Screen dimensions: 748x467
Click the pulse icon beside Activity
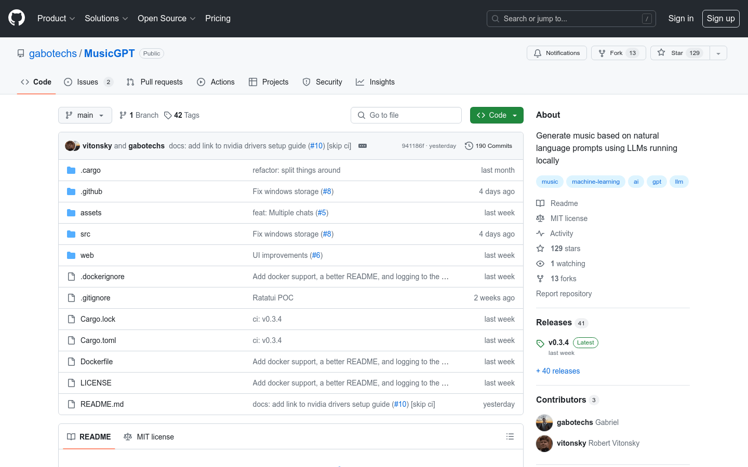point(540,233)
